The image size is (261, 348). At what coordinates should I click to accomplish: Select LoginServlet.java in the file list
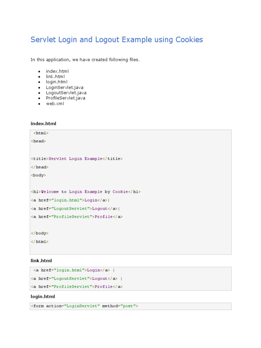65,87
